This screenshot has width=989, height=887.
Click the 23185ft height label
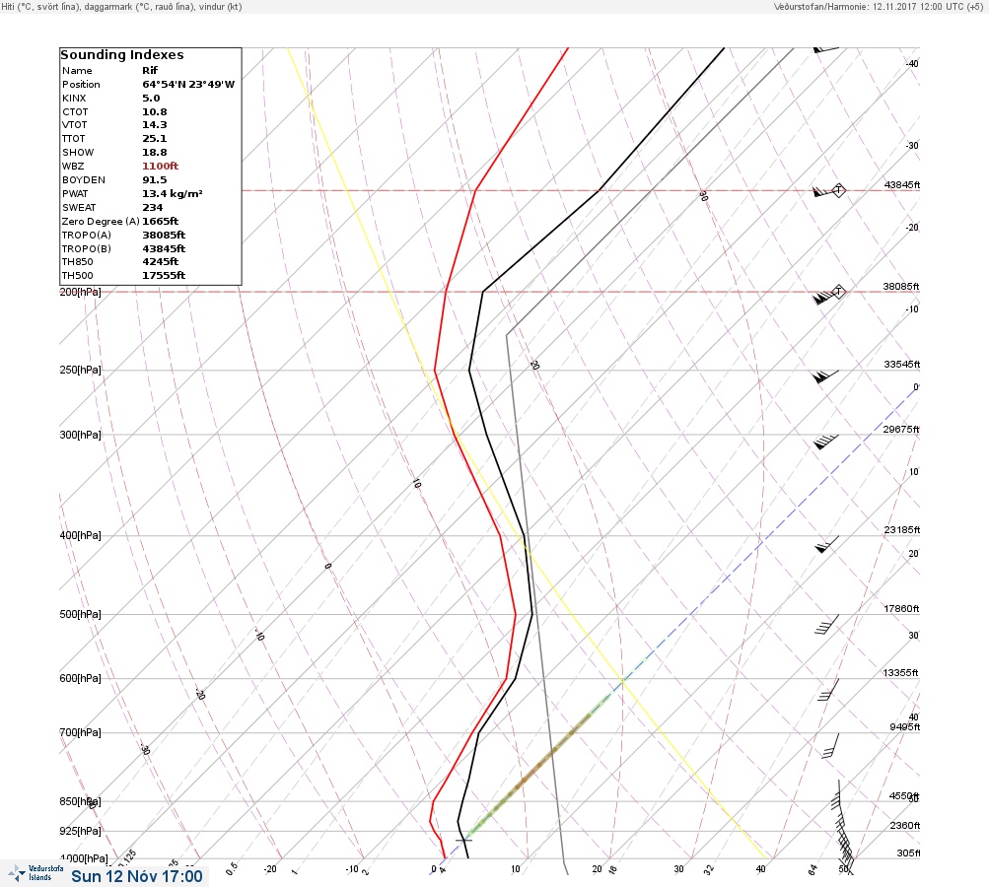pos(902,530)
